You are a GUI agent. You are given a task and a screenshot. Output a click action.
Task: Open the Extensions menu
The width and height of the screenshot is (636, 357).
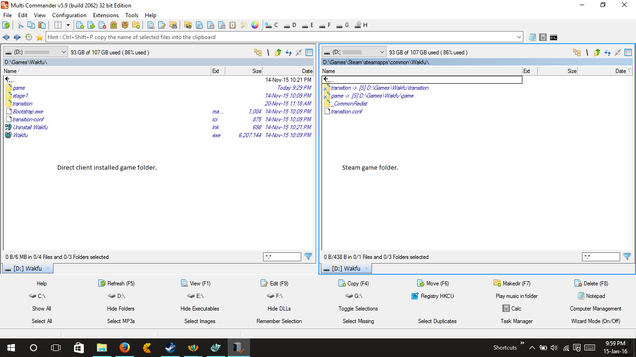click(x=106, y=15)
